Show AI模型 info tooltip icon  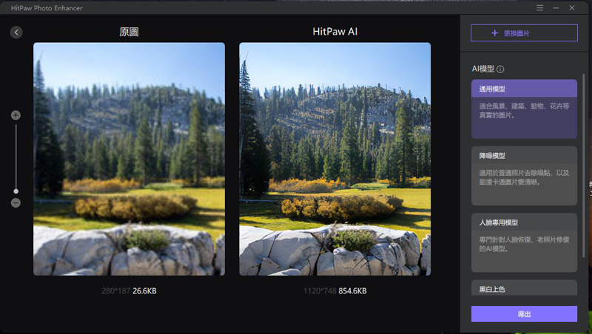coord(500,69)
